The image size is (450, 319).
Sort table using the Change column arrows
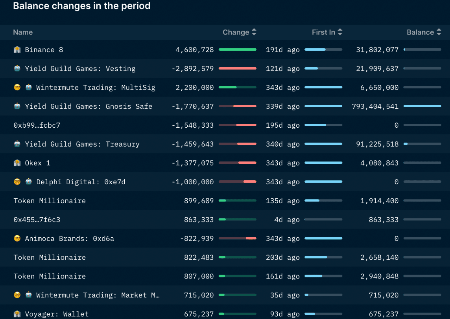click(x=254, y=33)
